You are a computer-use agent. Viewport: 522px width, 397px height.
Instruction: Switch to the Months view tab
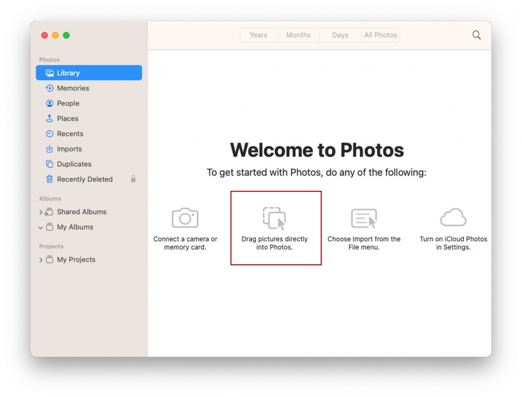coord(298,35)
